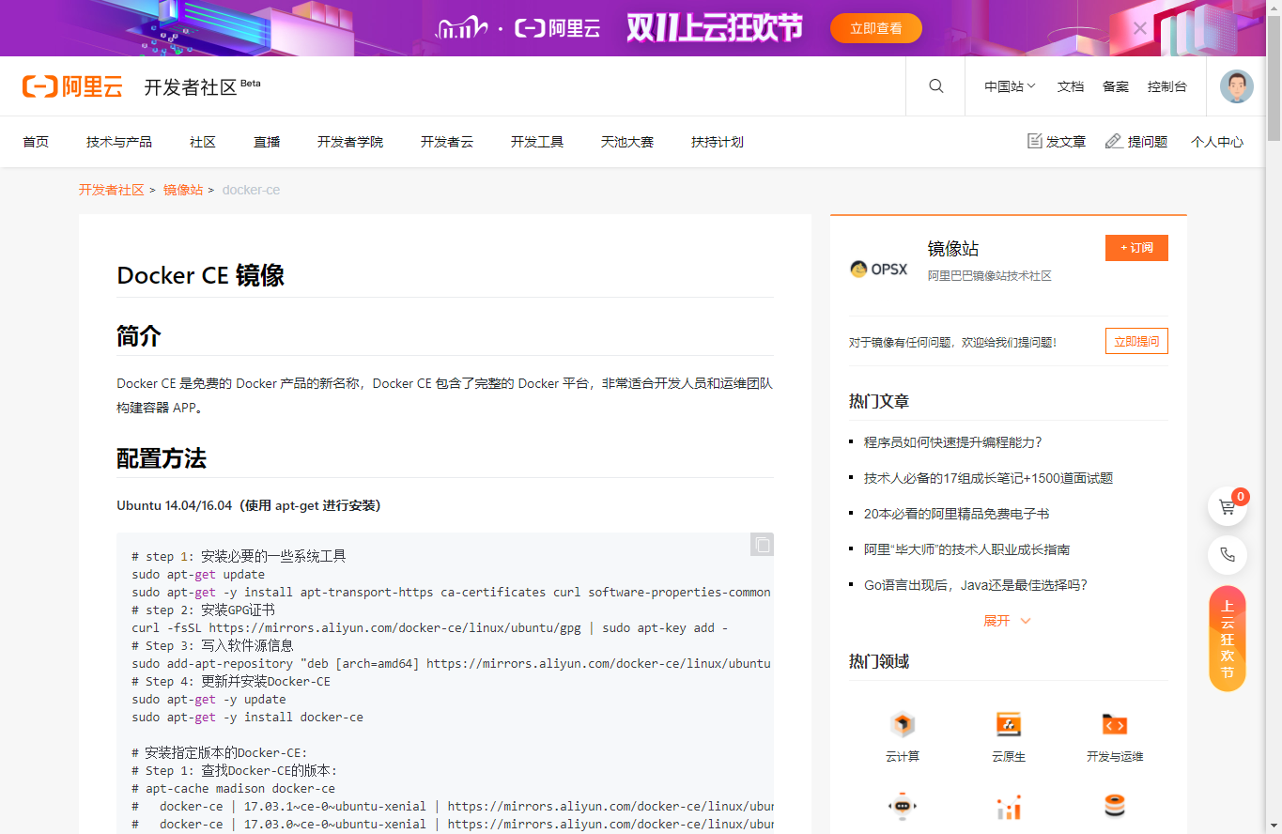This screenshot has width=1282, height=834.
Task: Select the 云计算 category icon
Action: click(x=903, y=724)
